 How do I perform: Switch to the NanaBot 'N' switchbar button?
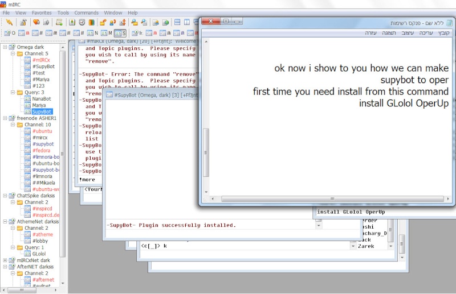pyautogui.click(x=93, y=33)
